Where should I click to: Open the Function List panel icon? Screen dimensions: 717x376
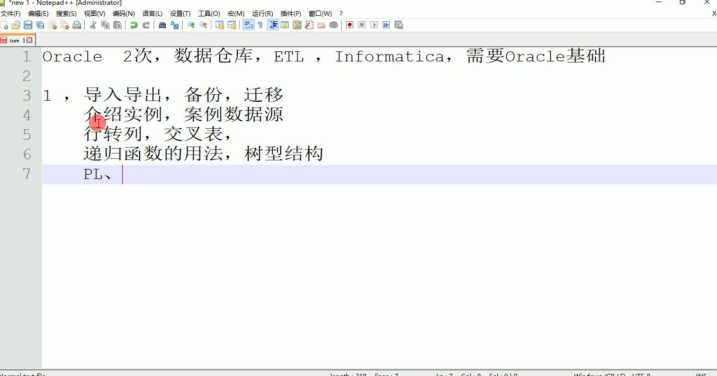(309, 25)
